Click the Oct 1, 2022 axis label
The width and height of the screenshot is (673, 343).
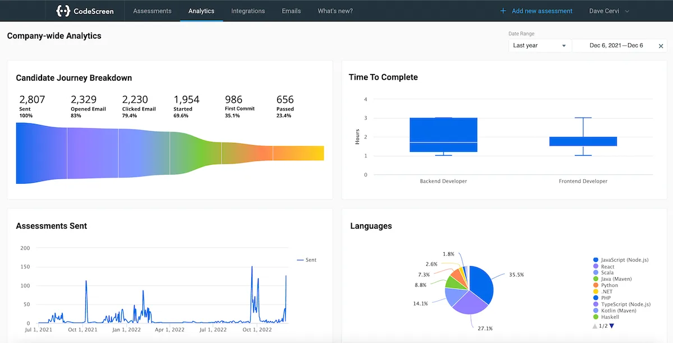258,330
